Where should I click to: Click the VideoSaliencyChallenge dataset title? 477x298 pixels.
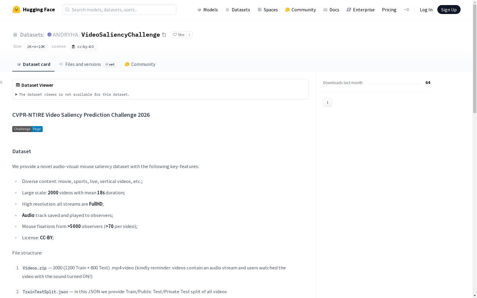click(x=121, y=35)
